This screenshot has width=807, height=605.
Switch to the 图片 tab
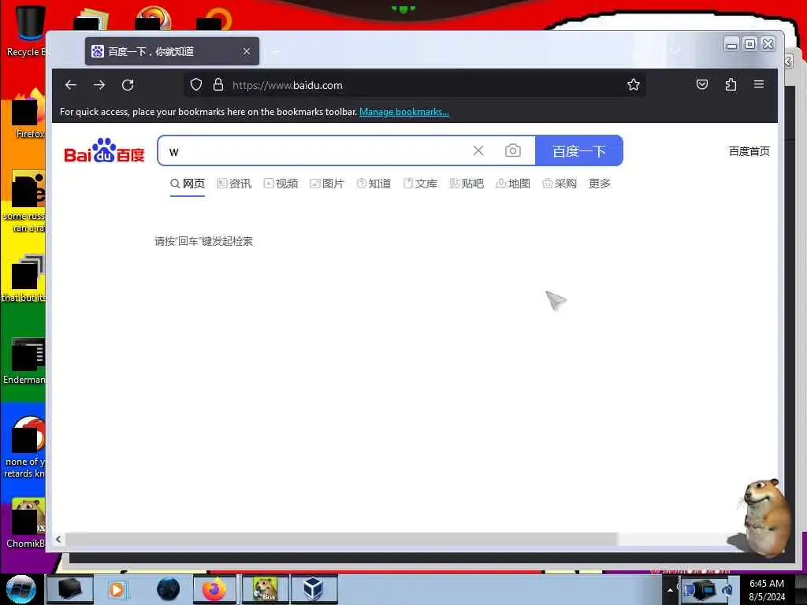pyautogui.click(x=327, y=184)
